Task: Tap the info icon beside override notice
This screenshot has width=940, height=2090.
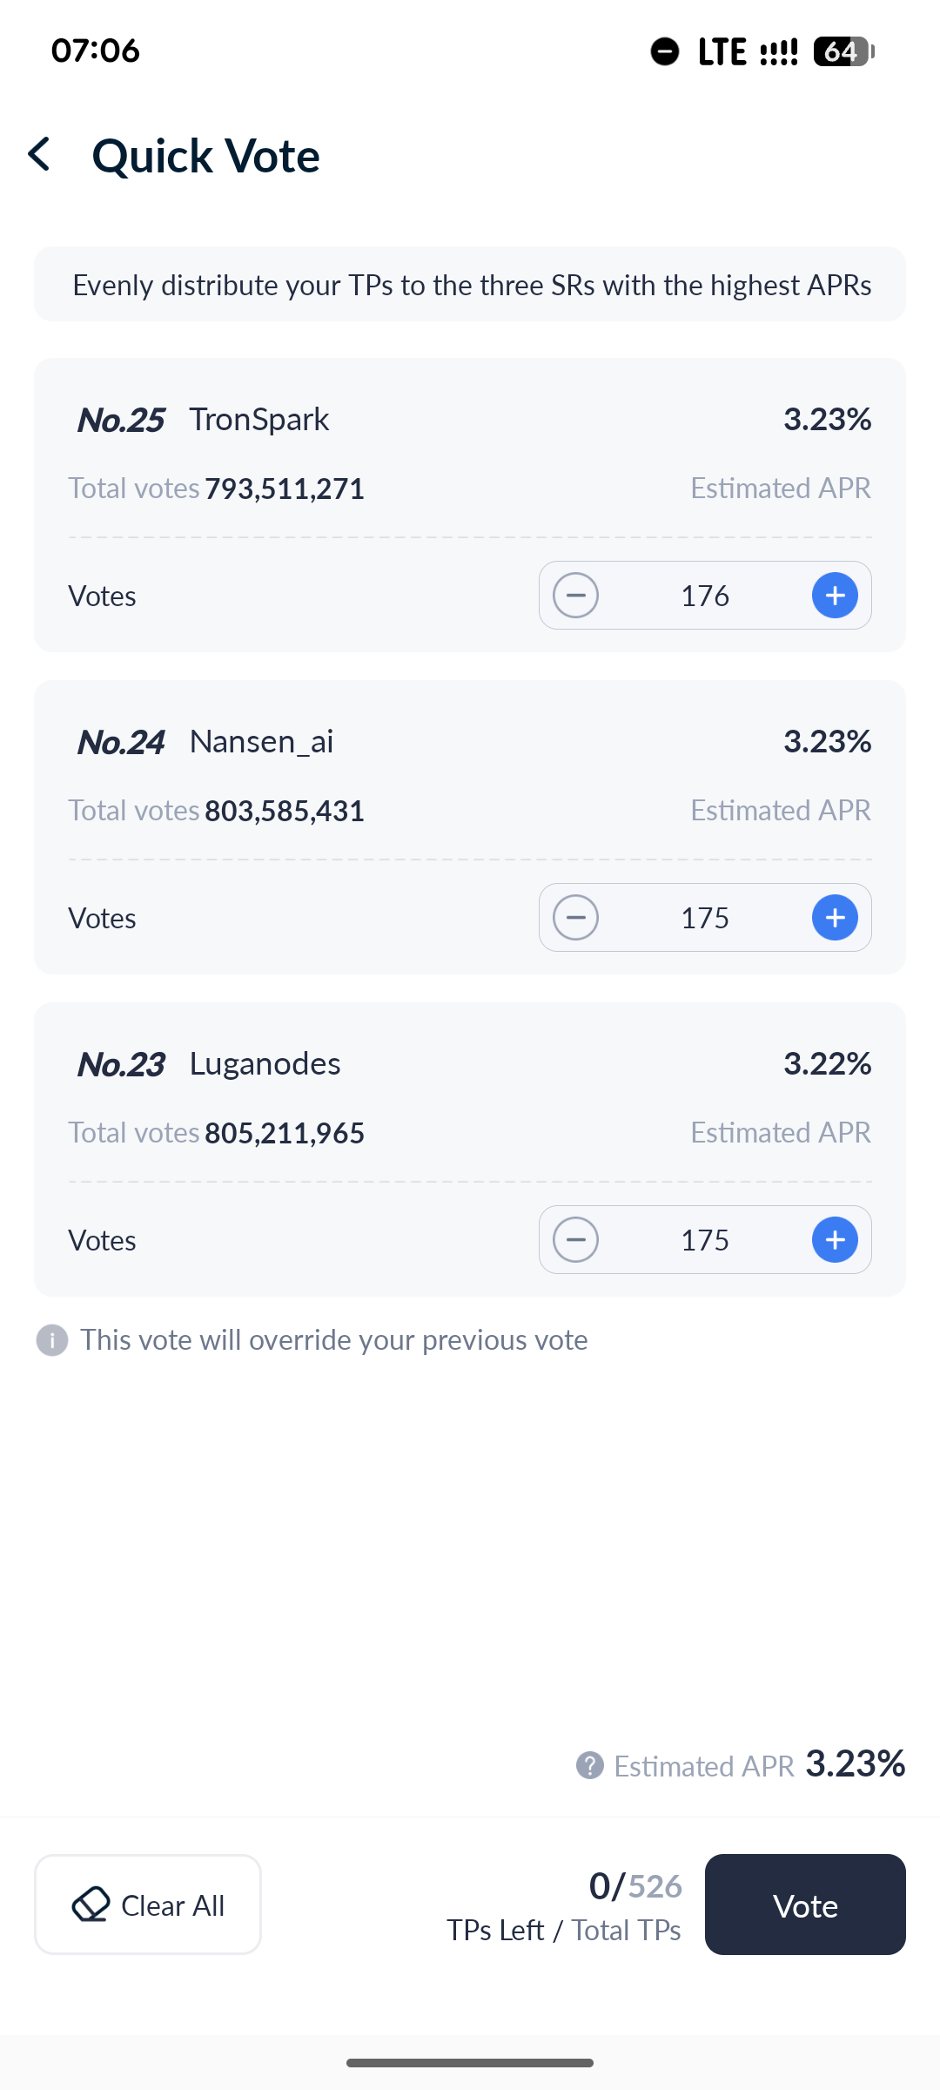Action: coord(52,1340)
